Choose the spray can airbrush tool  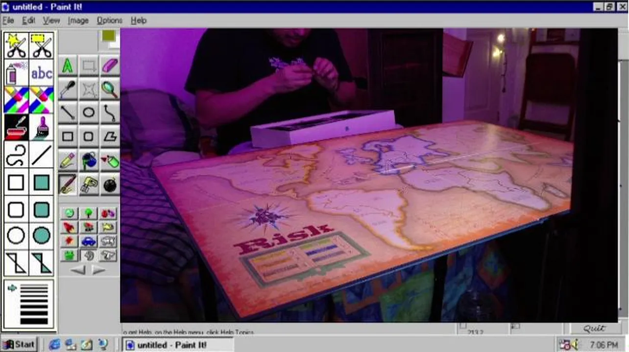16,73
